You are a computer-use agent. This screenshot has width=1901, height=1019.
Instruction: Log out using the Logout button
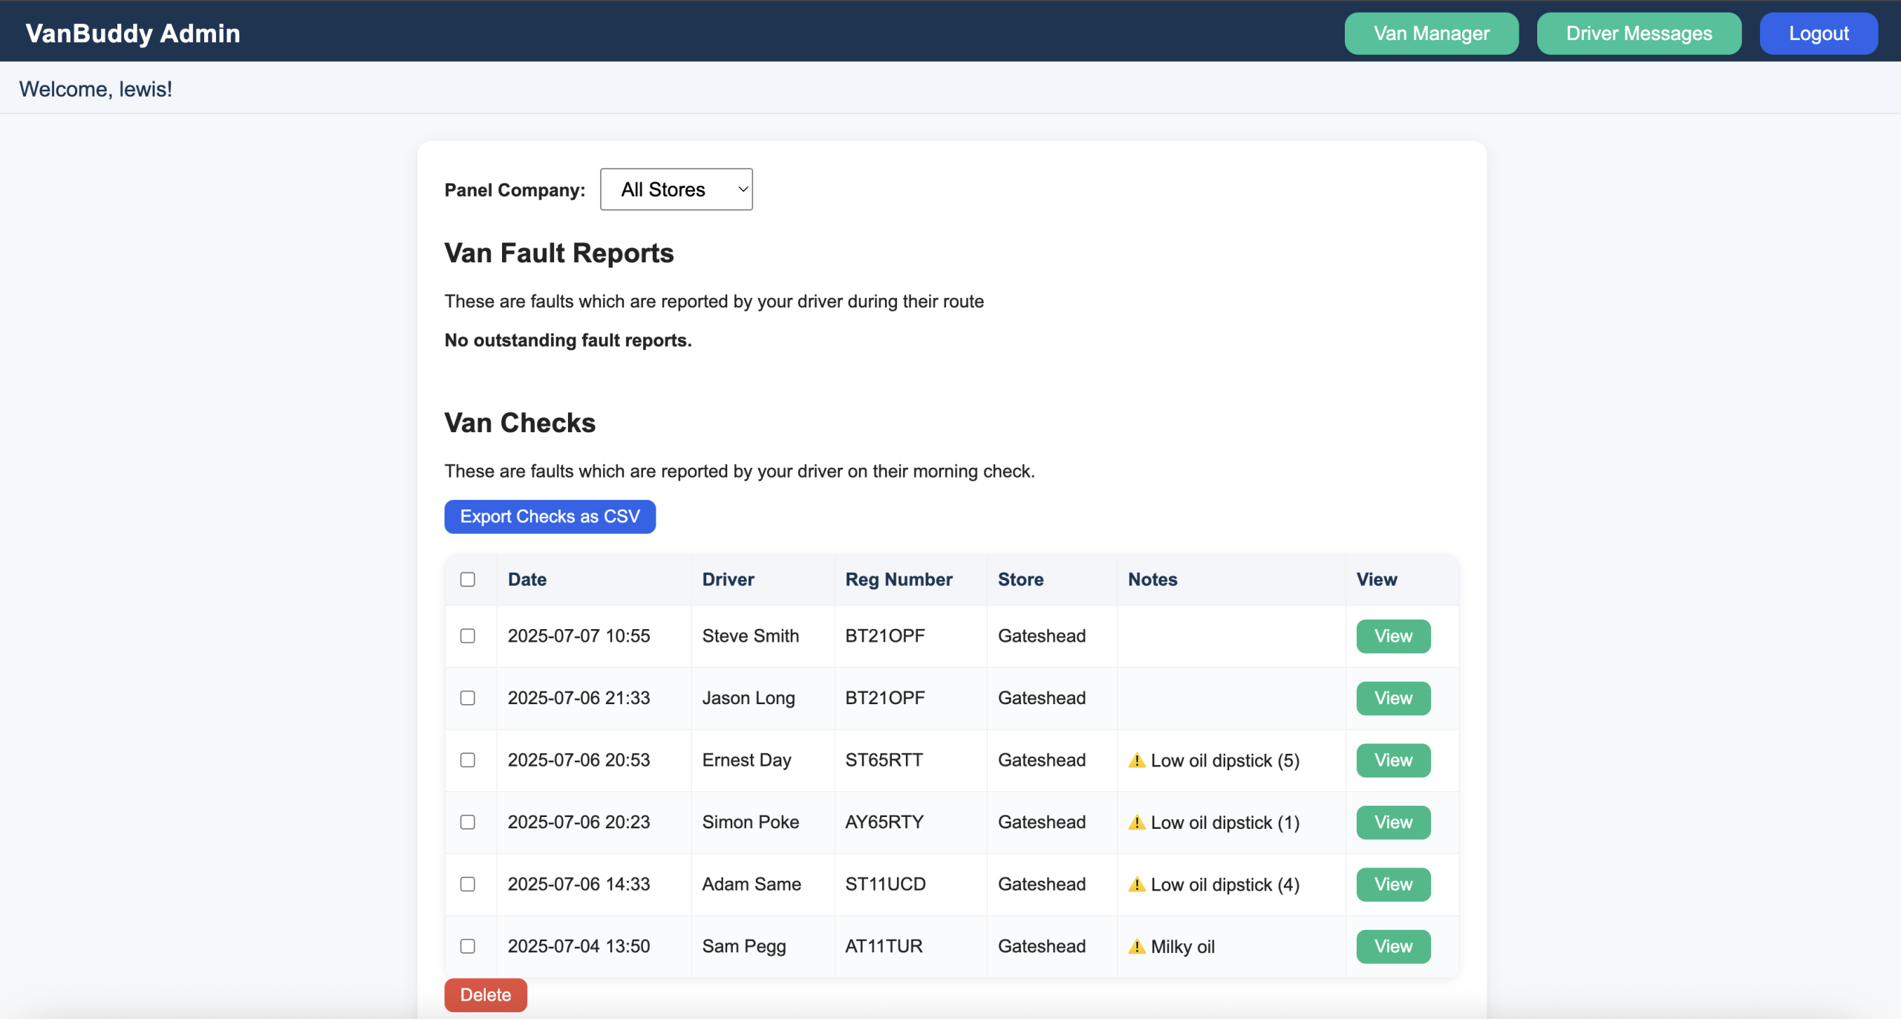pyautogui.click(x=1819, y=33)
